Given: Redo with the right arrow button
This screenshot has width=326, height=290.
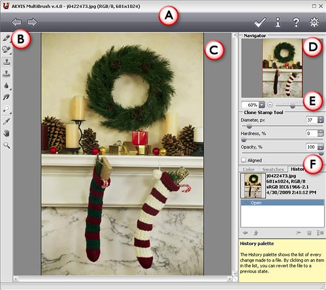Looking at the screenshot, I should click(32, 22).
